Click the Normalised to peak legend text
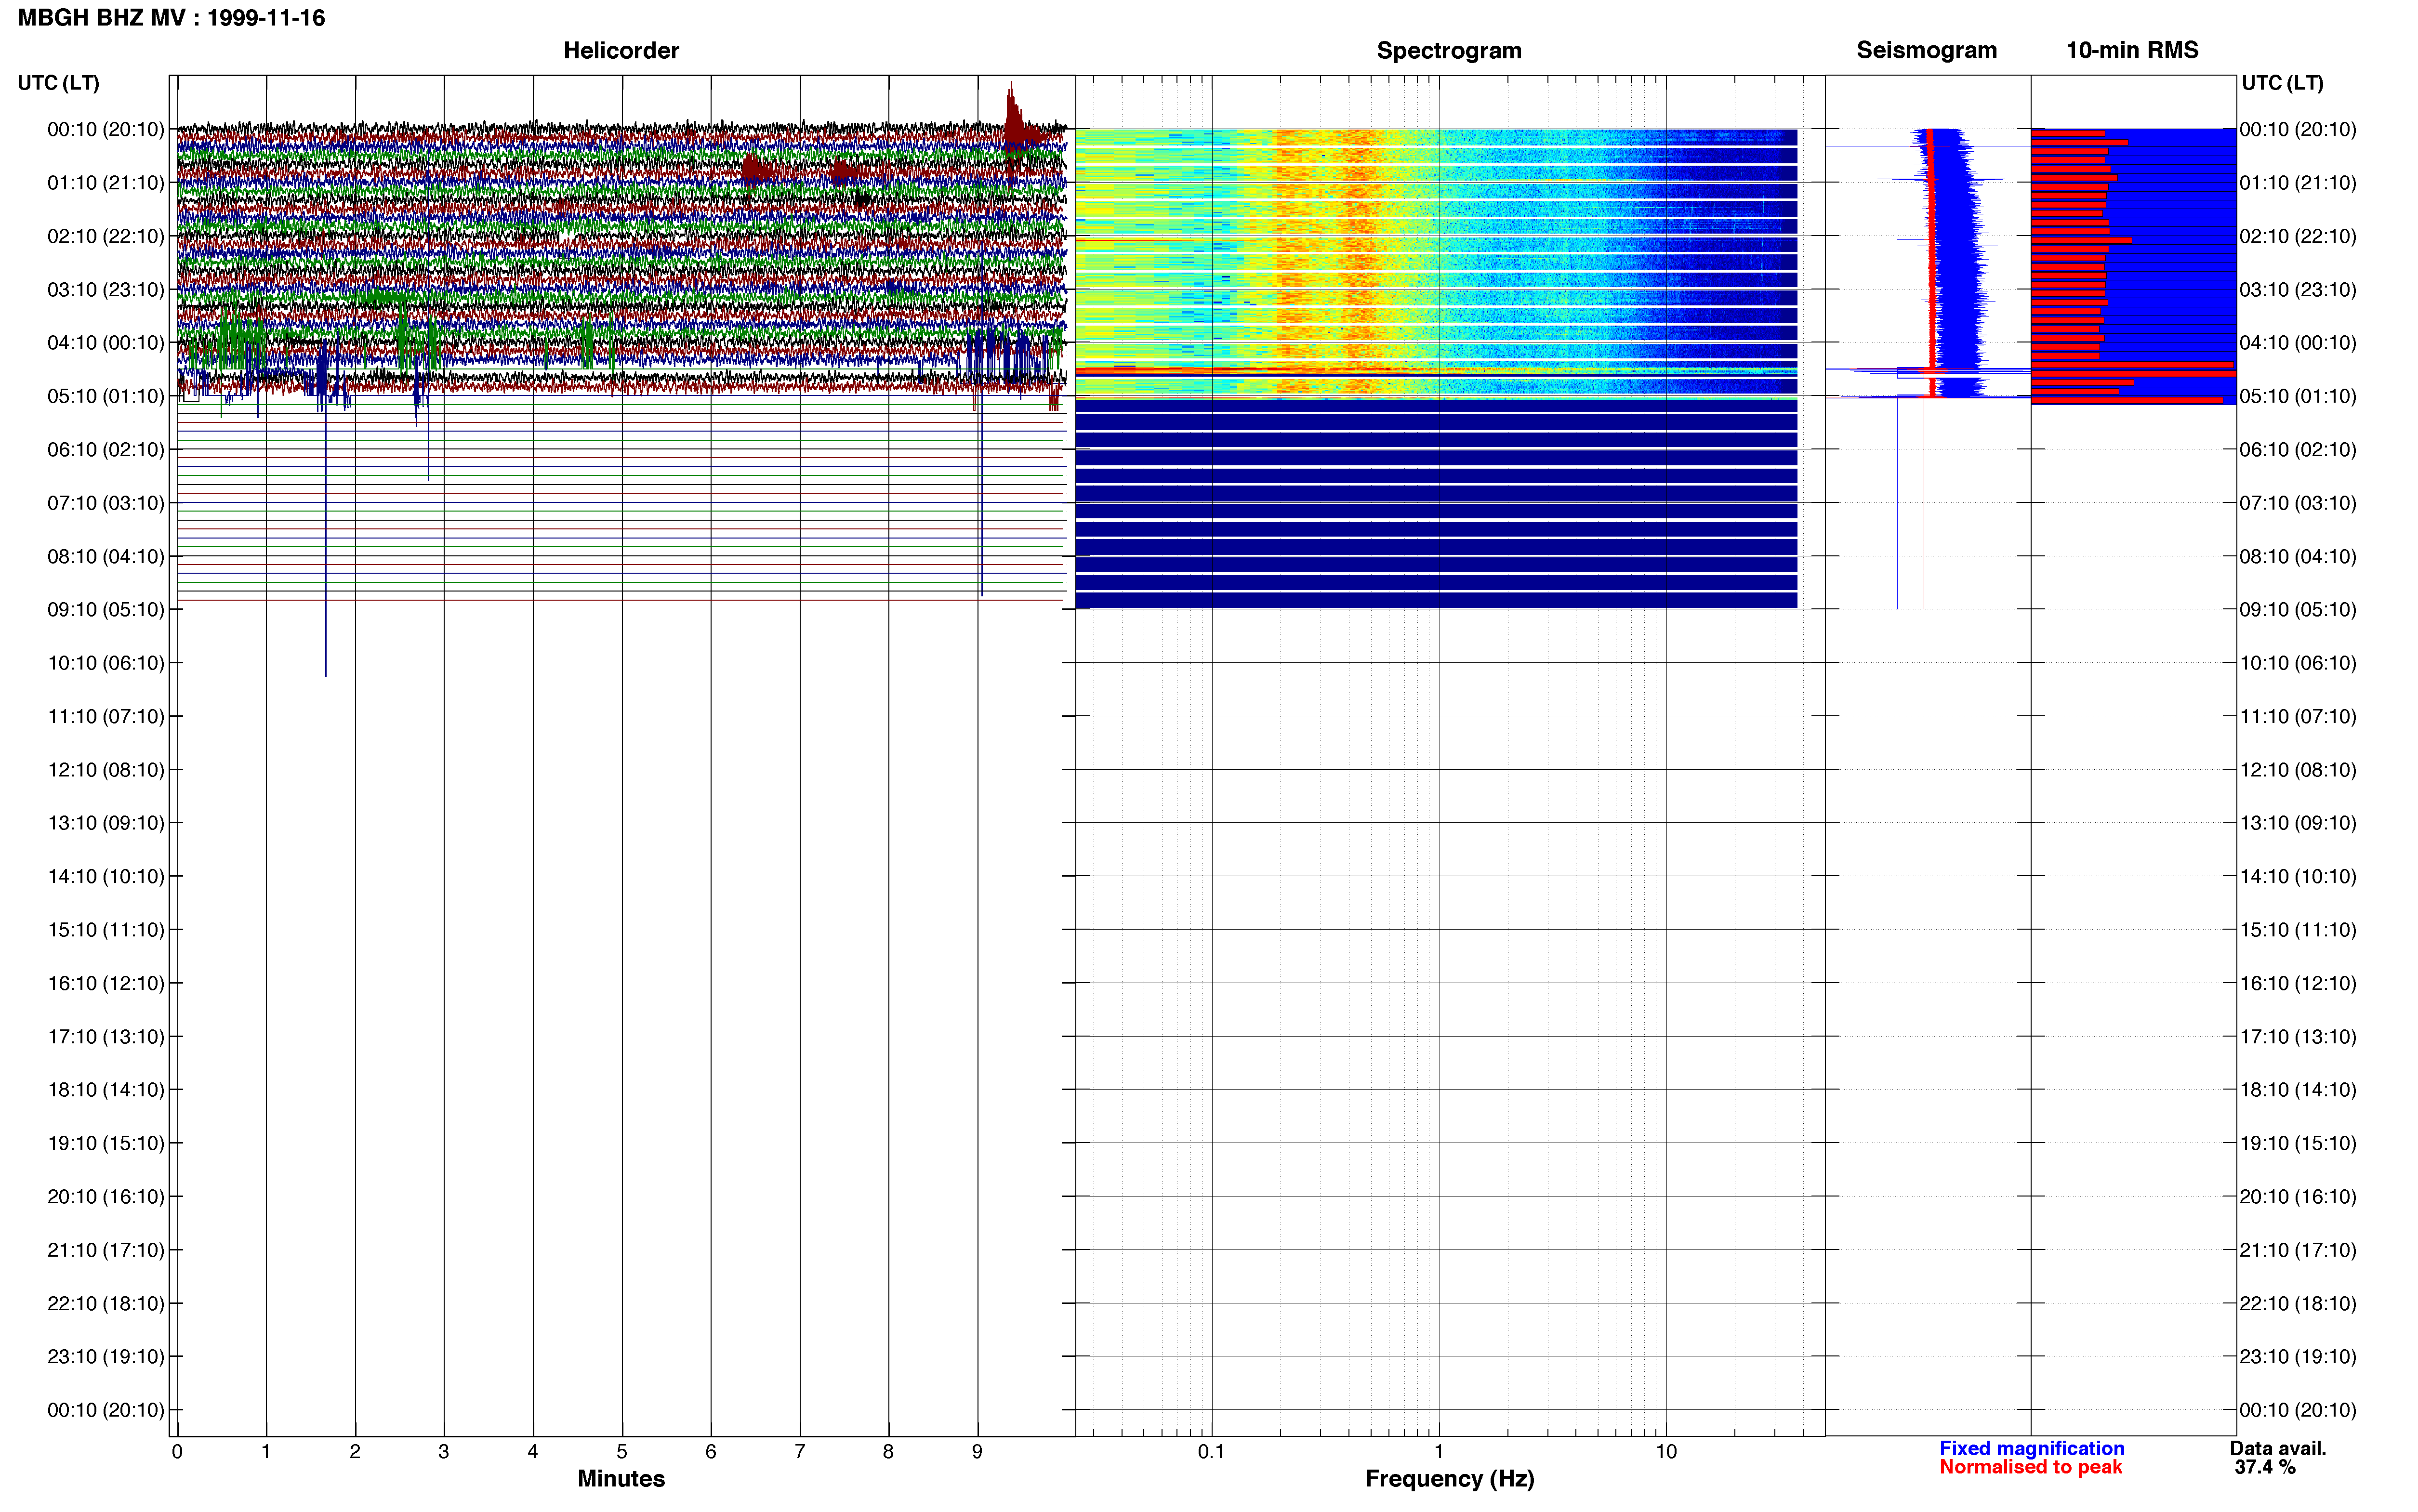This screenshot has width=2418, height=1512. [x=2030, y=1467]
